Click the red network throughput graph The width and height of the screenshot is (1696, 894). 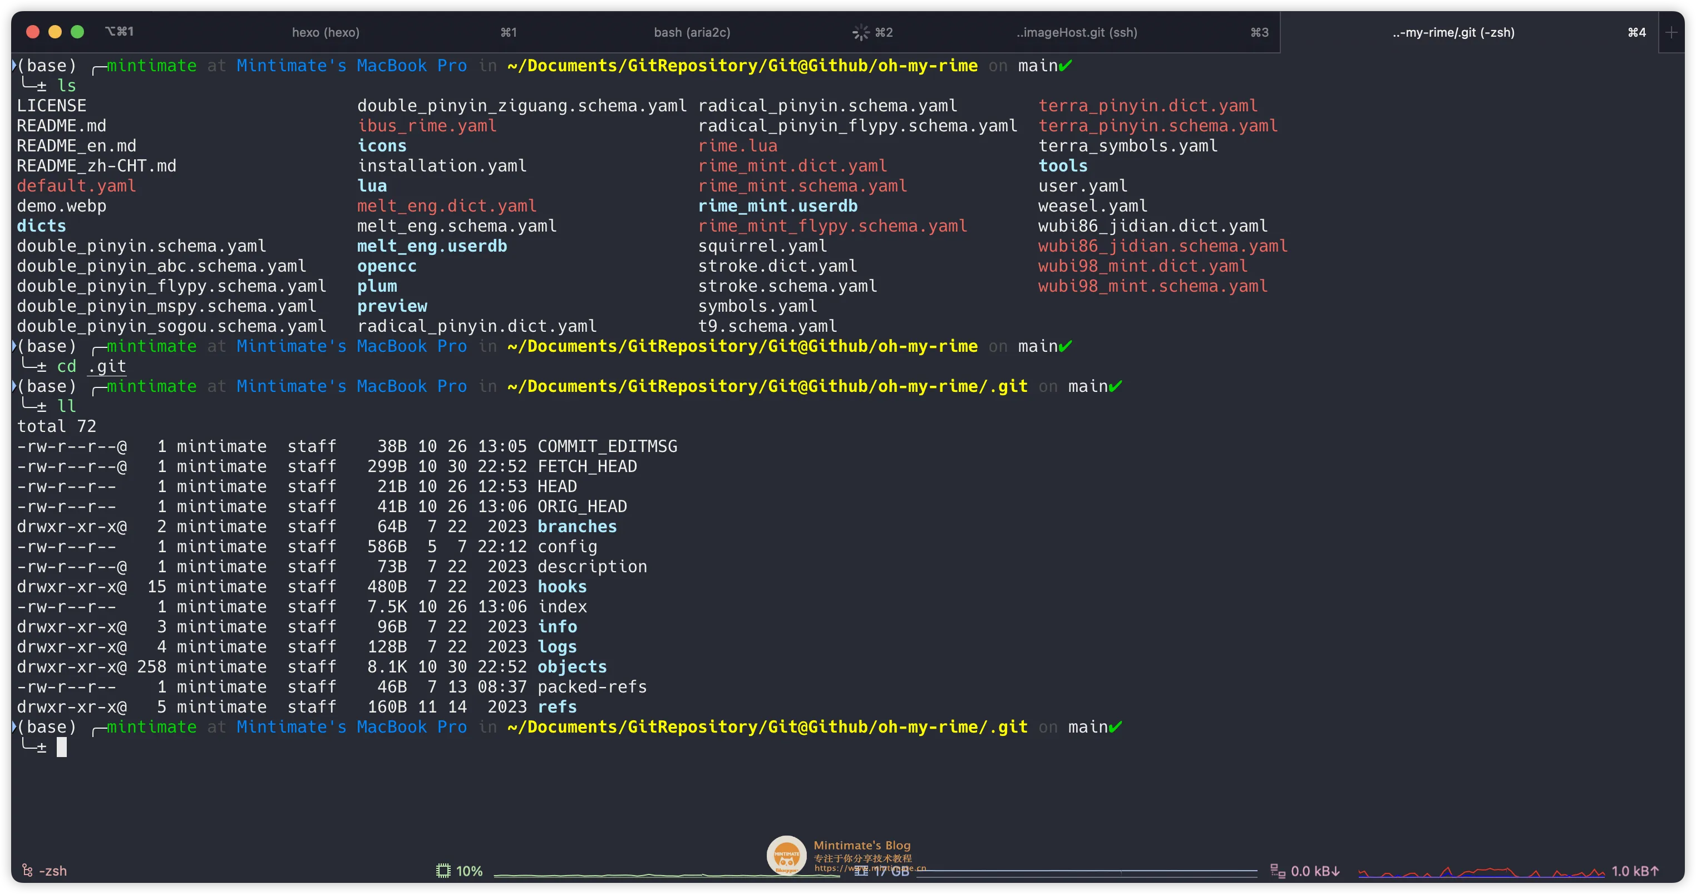click(x=1481, y=872)
